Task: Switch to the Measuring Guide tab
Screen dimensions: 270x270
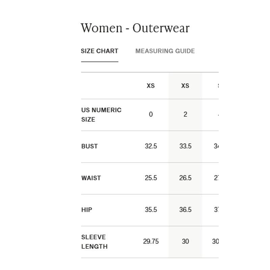Action: pyautogui.click(x=165, y=51)
